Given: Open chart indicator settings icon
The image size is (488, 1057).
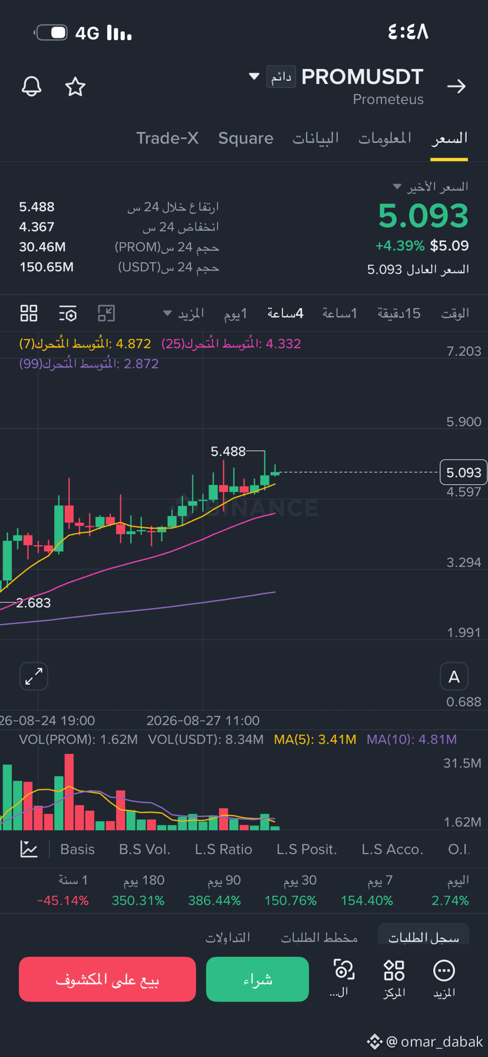Looking at the screenshot, I should click(x=68, y=313).
